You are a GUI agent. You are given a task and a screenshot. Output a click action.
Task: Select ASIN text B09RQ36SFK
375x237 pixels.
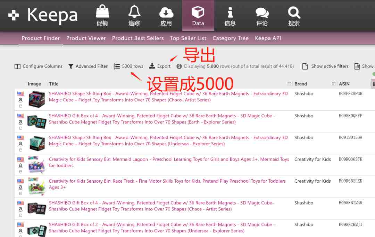tap(350, 159)
